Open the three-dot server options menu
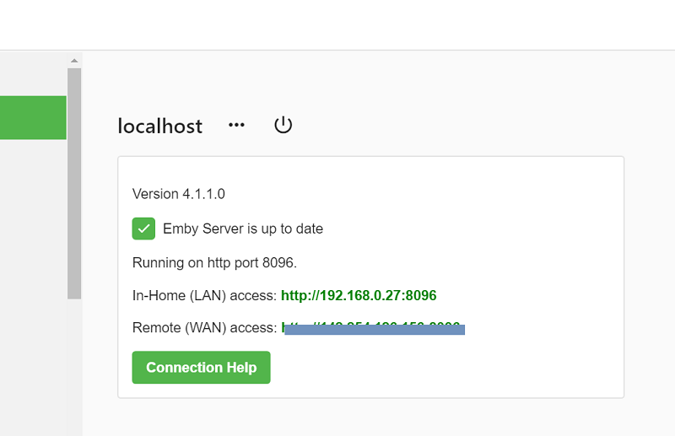 [236, 125]
